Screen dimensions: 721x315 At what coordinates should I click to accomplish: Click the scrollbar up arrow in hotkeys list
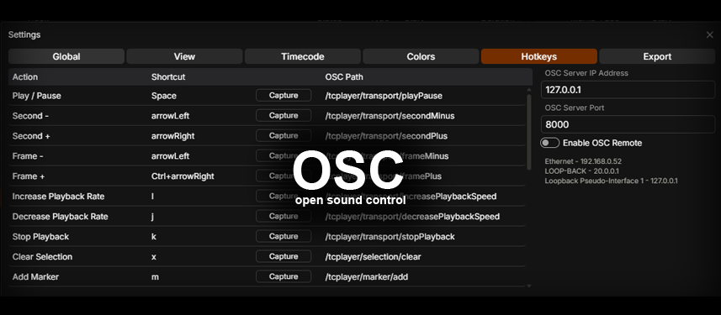click(x=529, y=90)
